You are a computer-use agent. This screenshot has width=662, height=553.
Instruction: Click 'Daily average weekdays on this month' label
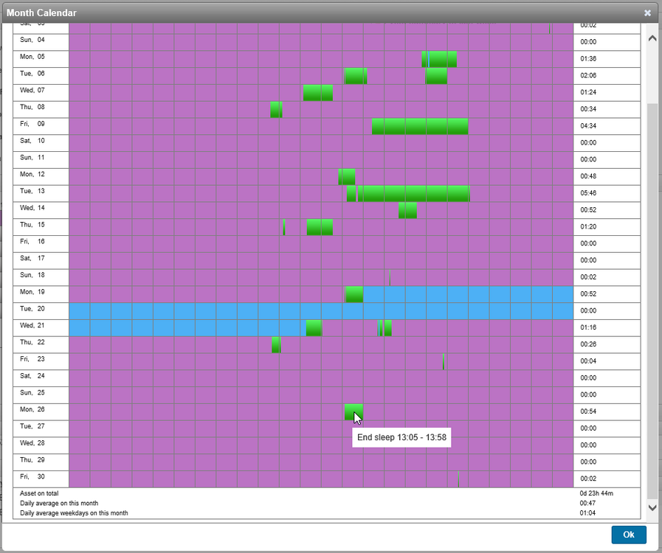(74, 513)
